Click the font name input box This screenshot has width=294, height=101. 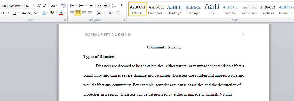point(11,6)
